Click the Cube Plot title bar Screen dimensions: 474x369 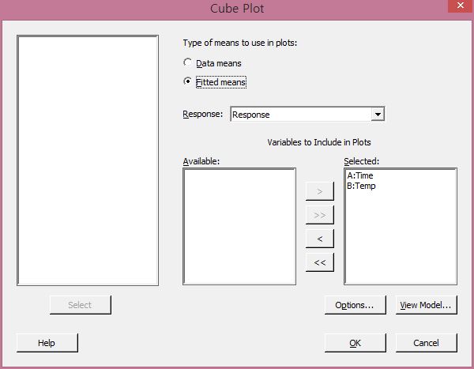(x=237, y=9)
